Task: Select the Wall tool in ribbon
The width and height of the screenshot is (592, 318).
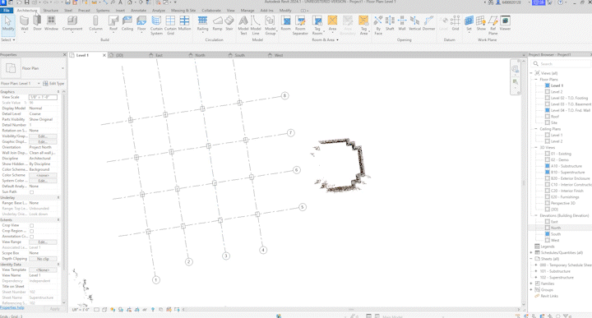Action: [x=24, y=23]
